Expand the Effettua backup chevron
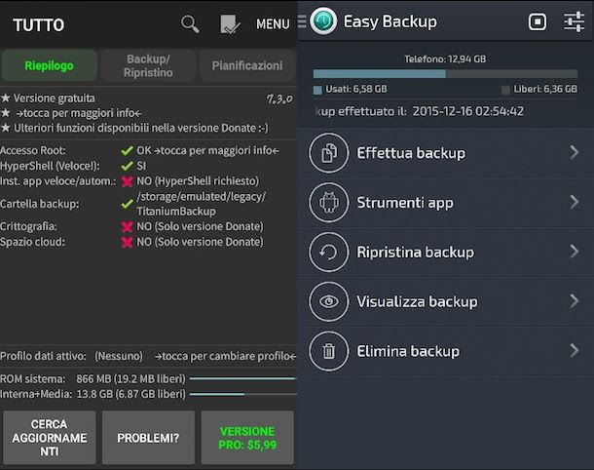This screenshot has height=470, width=594. click(x=575, y=152)
